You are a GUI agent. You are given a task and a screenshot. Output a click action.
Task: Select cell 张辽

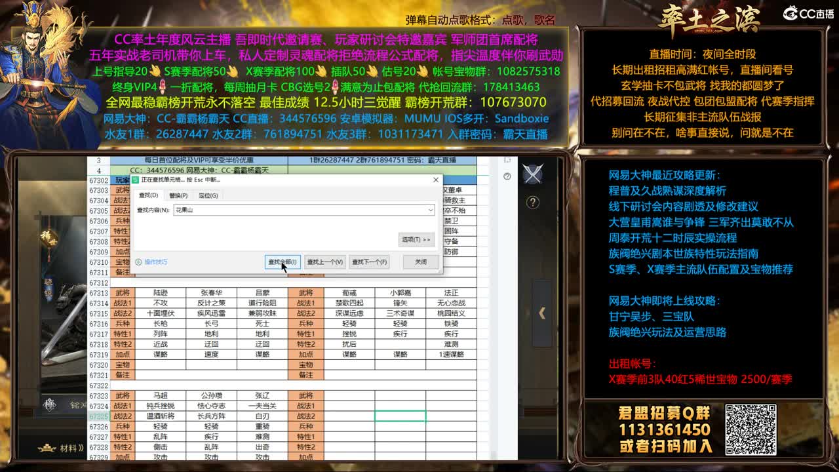point(262,396)
